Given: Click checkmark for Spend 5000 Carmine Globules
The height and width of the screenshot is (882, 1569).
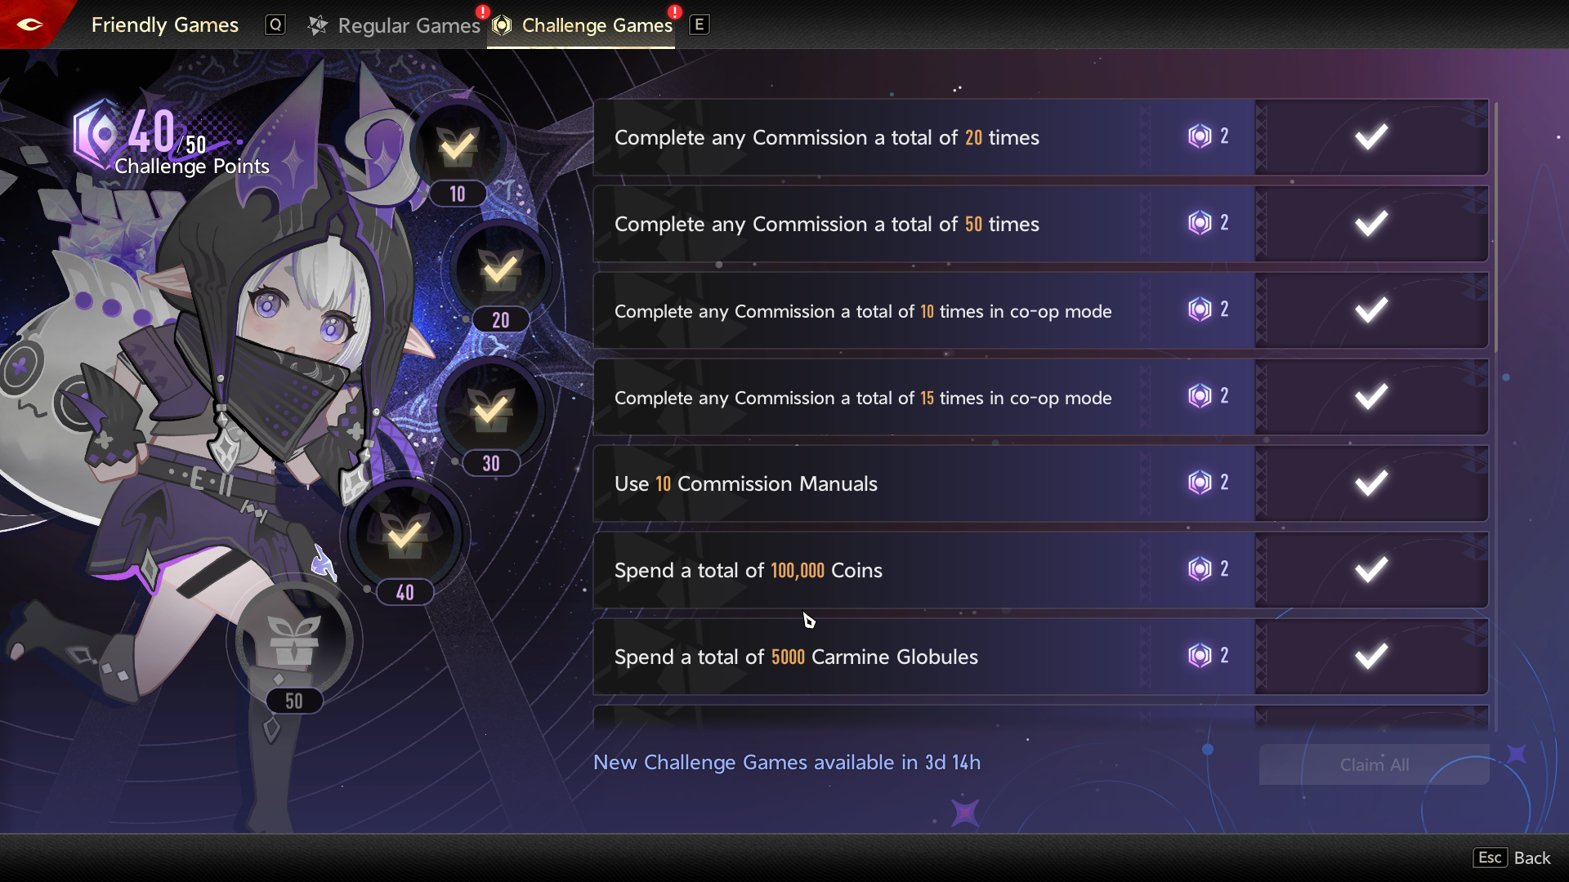Looking at the screenshot, I should tap(1371, 657).
